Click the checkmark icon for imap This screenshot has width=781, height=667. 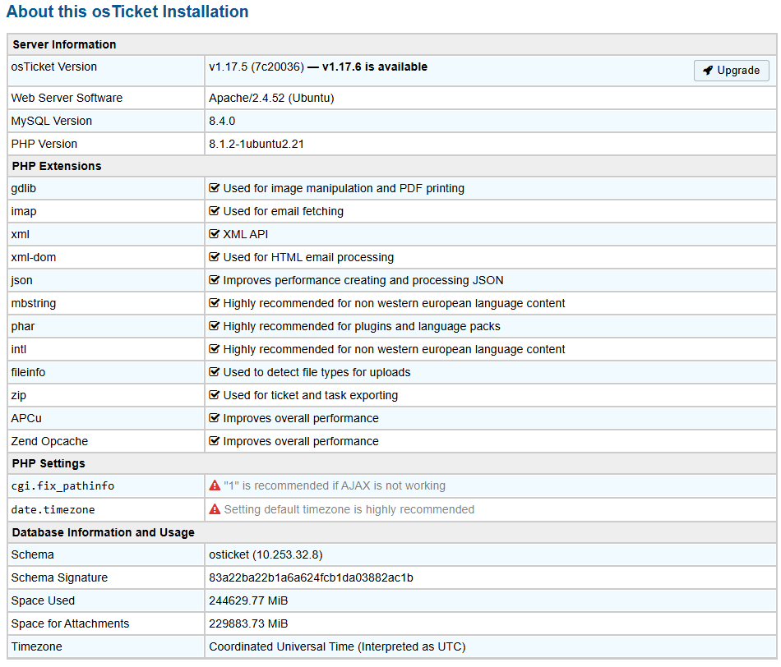coord(215,212)
